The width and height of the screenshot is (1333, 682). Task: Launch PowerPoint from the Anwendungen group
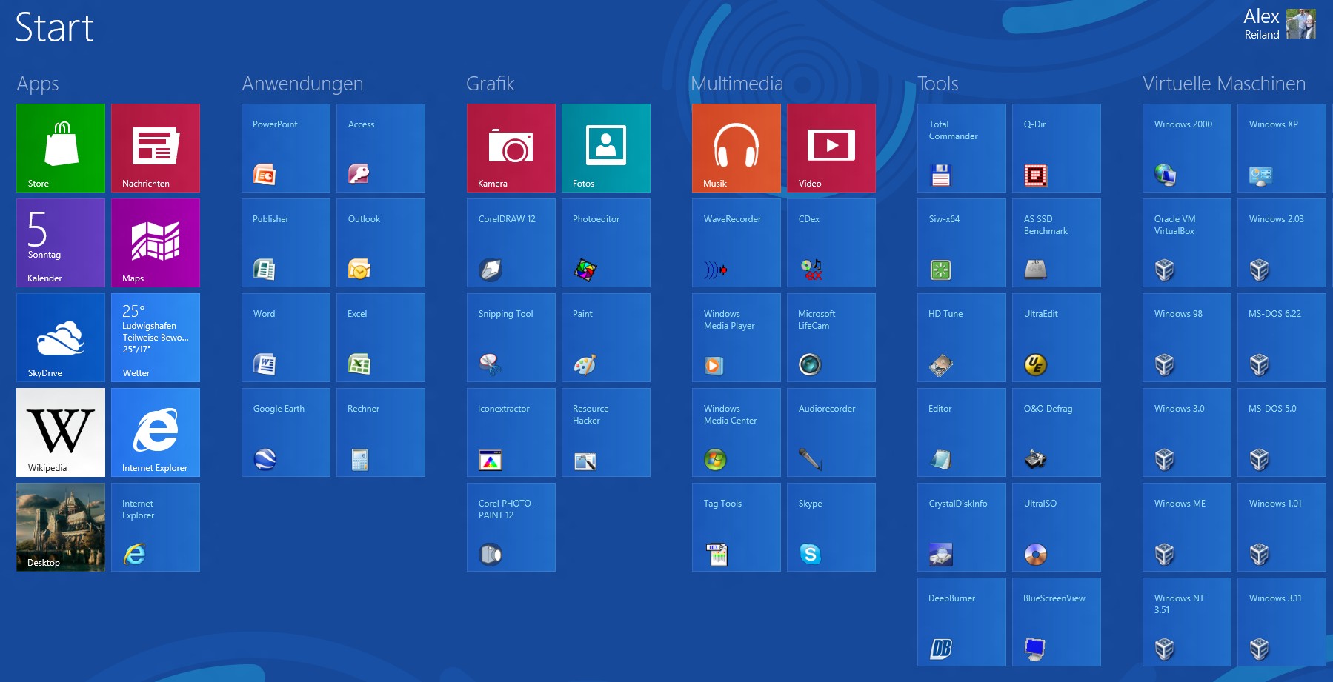click(286, 148)
